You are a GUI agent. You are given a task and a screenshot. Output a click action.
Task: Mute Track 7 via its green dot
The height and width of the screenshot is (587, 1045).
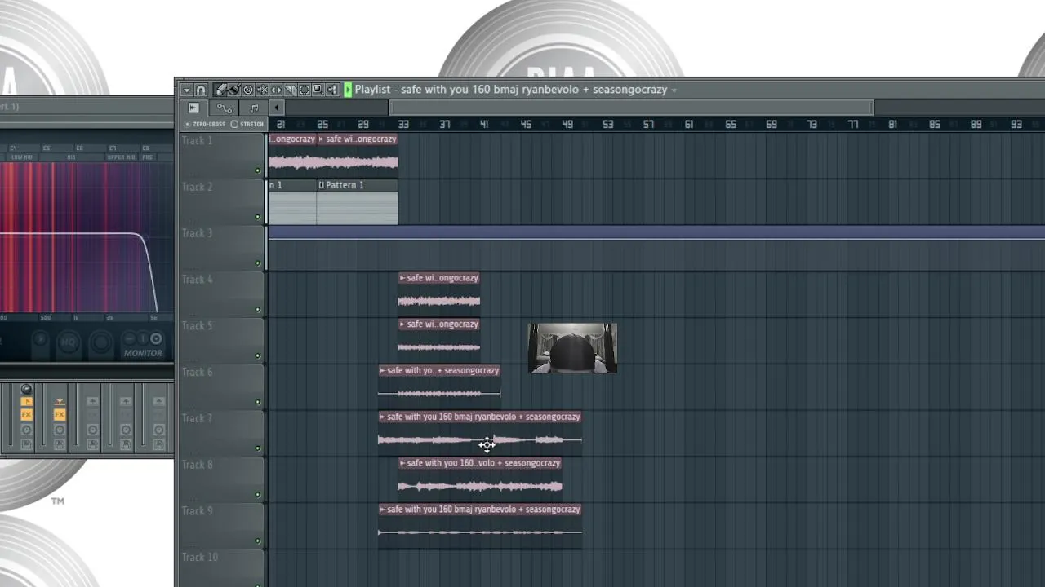tap(258, 448)
